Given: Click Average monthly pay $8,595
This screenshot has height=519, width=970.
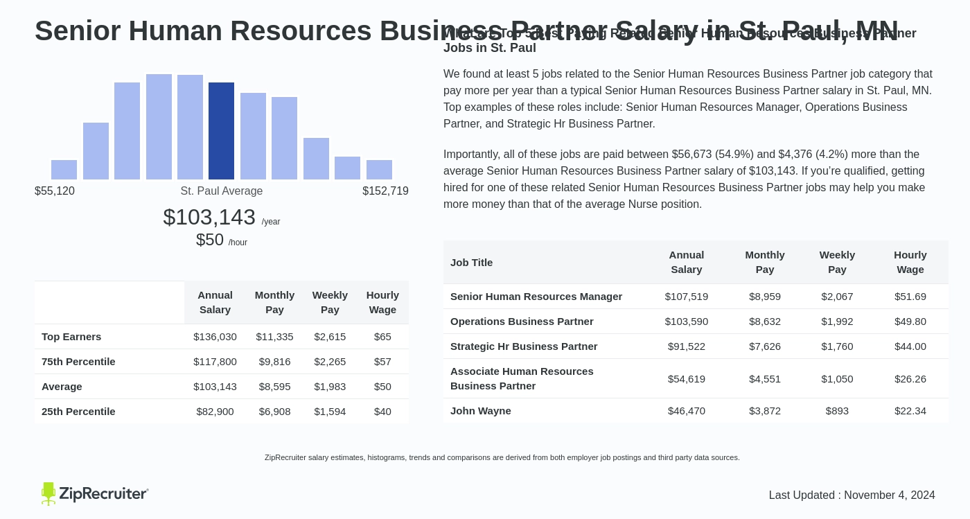Looking at the screenshot, I should coord(274,387).
